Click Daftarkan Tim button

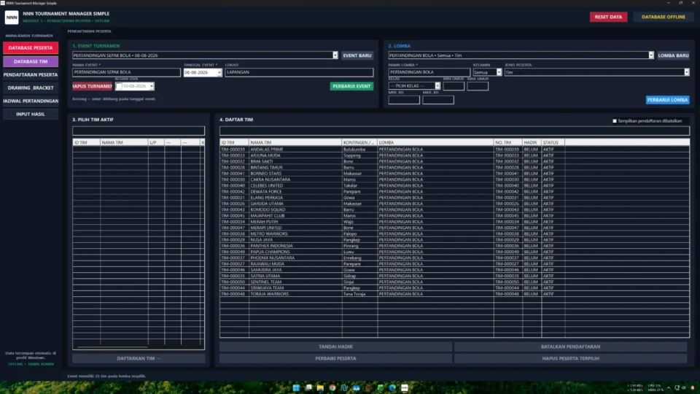(x=139, y=358)
